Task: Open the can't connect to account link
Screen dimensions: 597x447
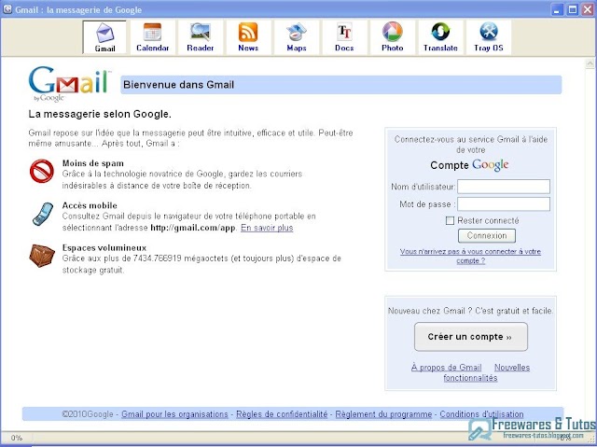Action: 470,257
